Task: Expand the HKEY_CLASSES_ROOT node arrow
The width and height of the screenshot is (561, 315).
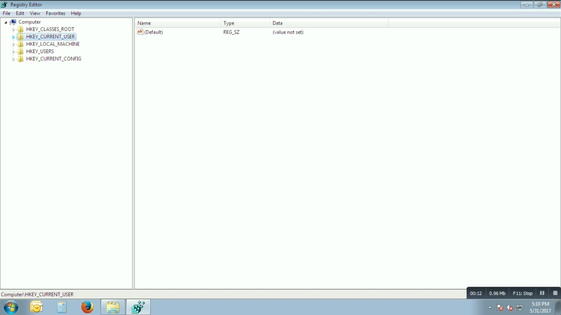Action: pos(14,30)
